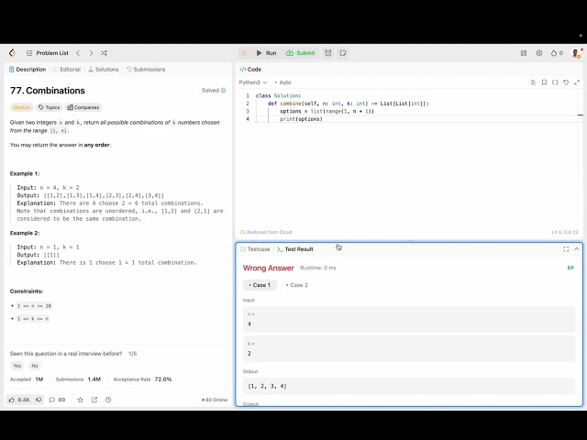Click the n input value 4
Viewport: 587px width, 440px height.
click(409, 319)
